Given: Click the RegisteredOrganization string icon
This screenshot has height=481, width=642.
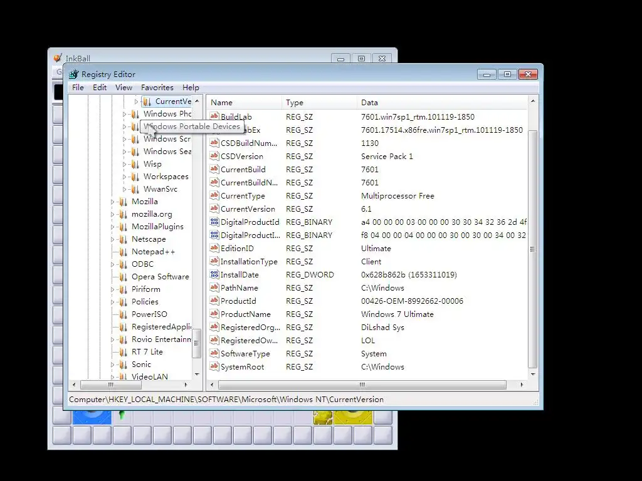Looking at the screenshot, I should [x=214, y=327].
